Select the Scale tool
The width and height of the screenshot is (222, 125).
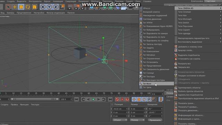point(21,7)
